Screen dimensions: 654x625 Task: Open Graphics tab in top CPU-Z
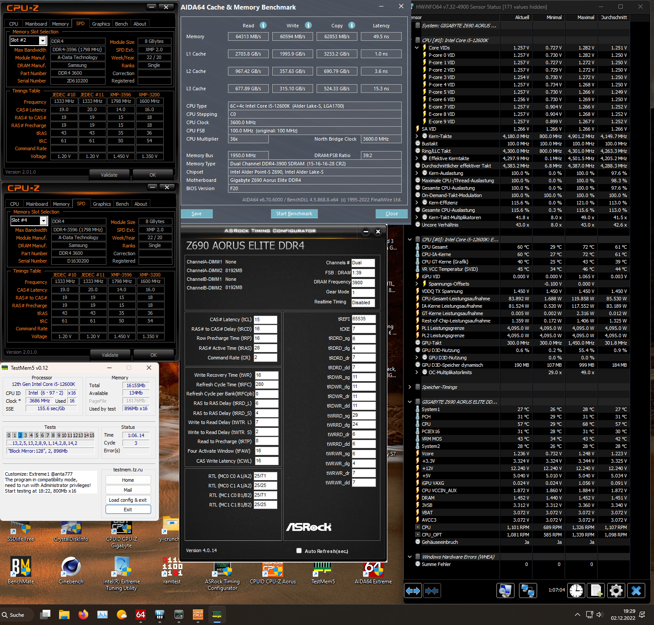point(101,24)
